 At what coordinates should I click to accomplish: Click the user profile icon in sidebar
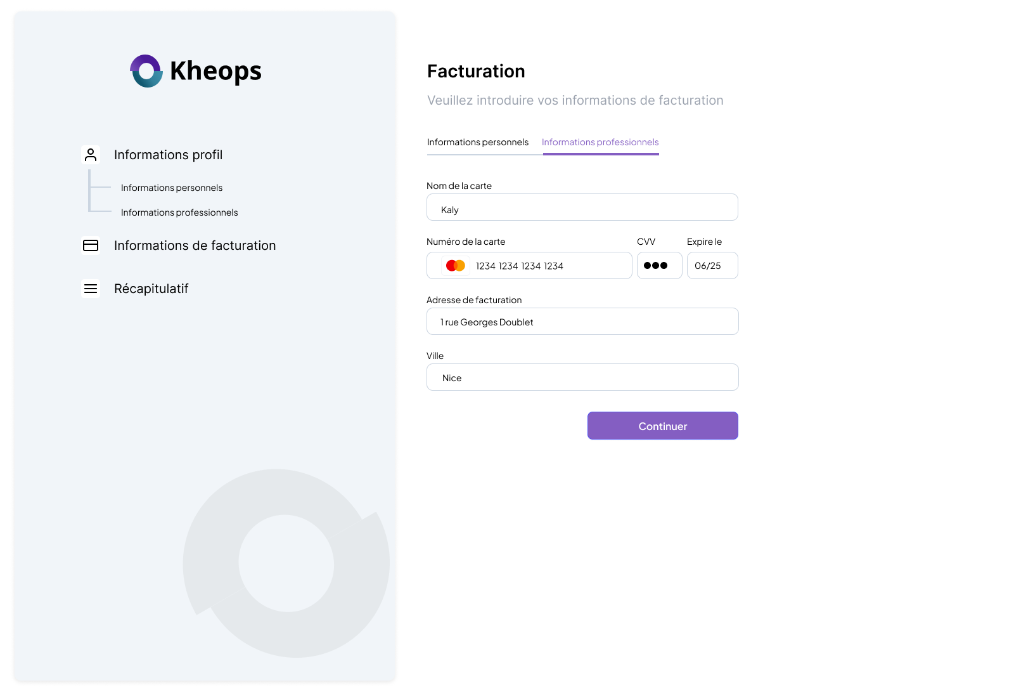click(x=91, y=155)
